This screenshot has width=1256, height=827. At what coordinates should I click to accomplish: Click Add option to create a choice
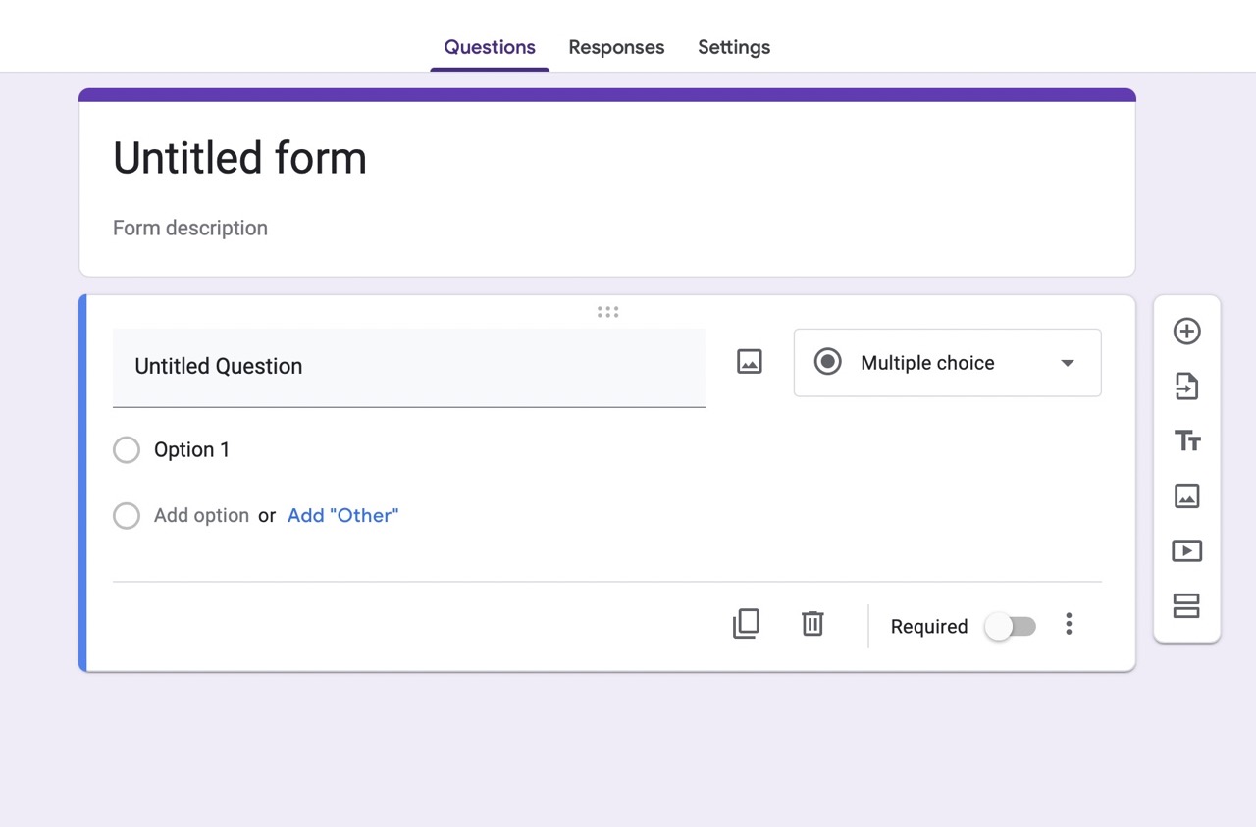[201, 515]
